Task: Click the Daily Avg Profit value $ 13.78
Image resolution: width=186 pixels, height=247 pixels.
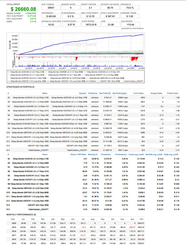Action: click(x=90, y=16)
